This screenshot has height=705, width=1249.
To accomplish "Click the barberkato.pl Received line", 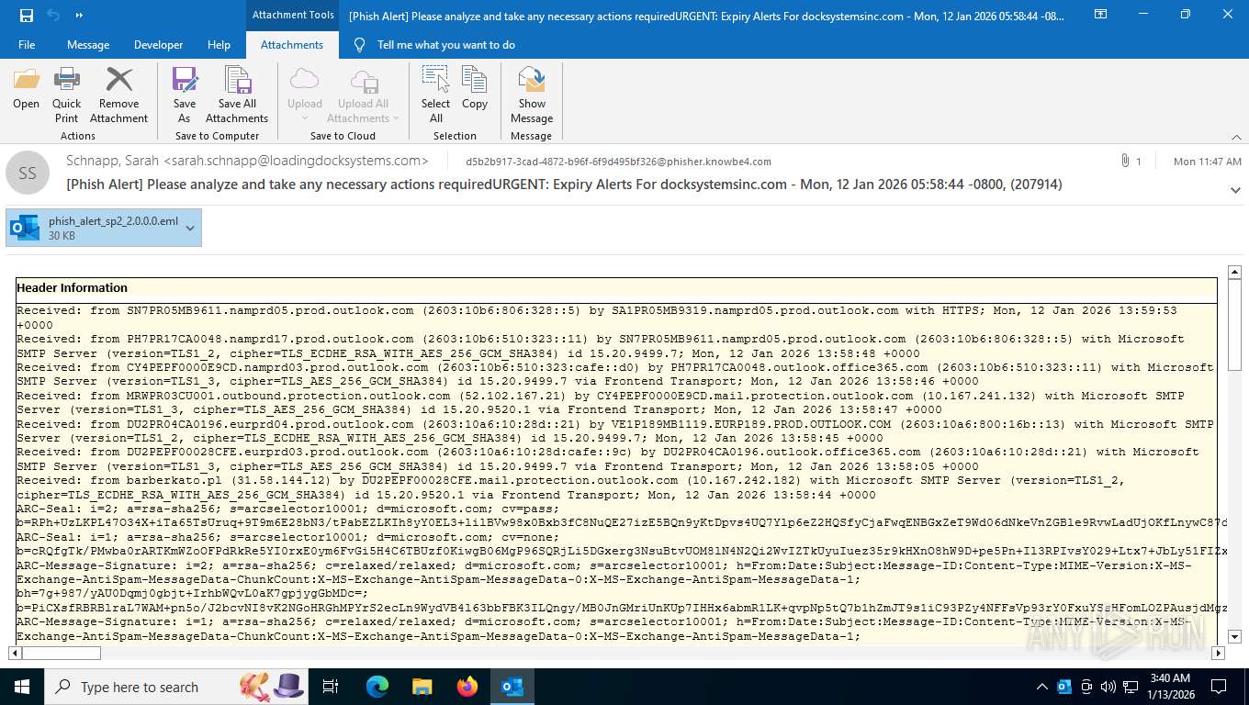I will [571, 487].
